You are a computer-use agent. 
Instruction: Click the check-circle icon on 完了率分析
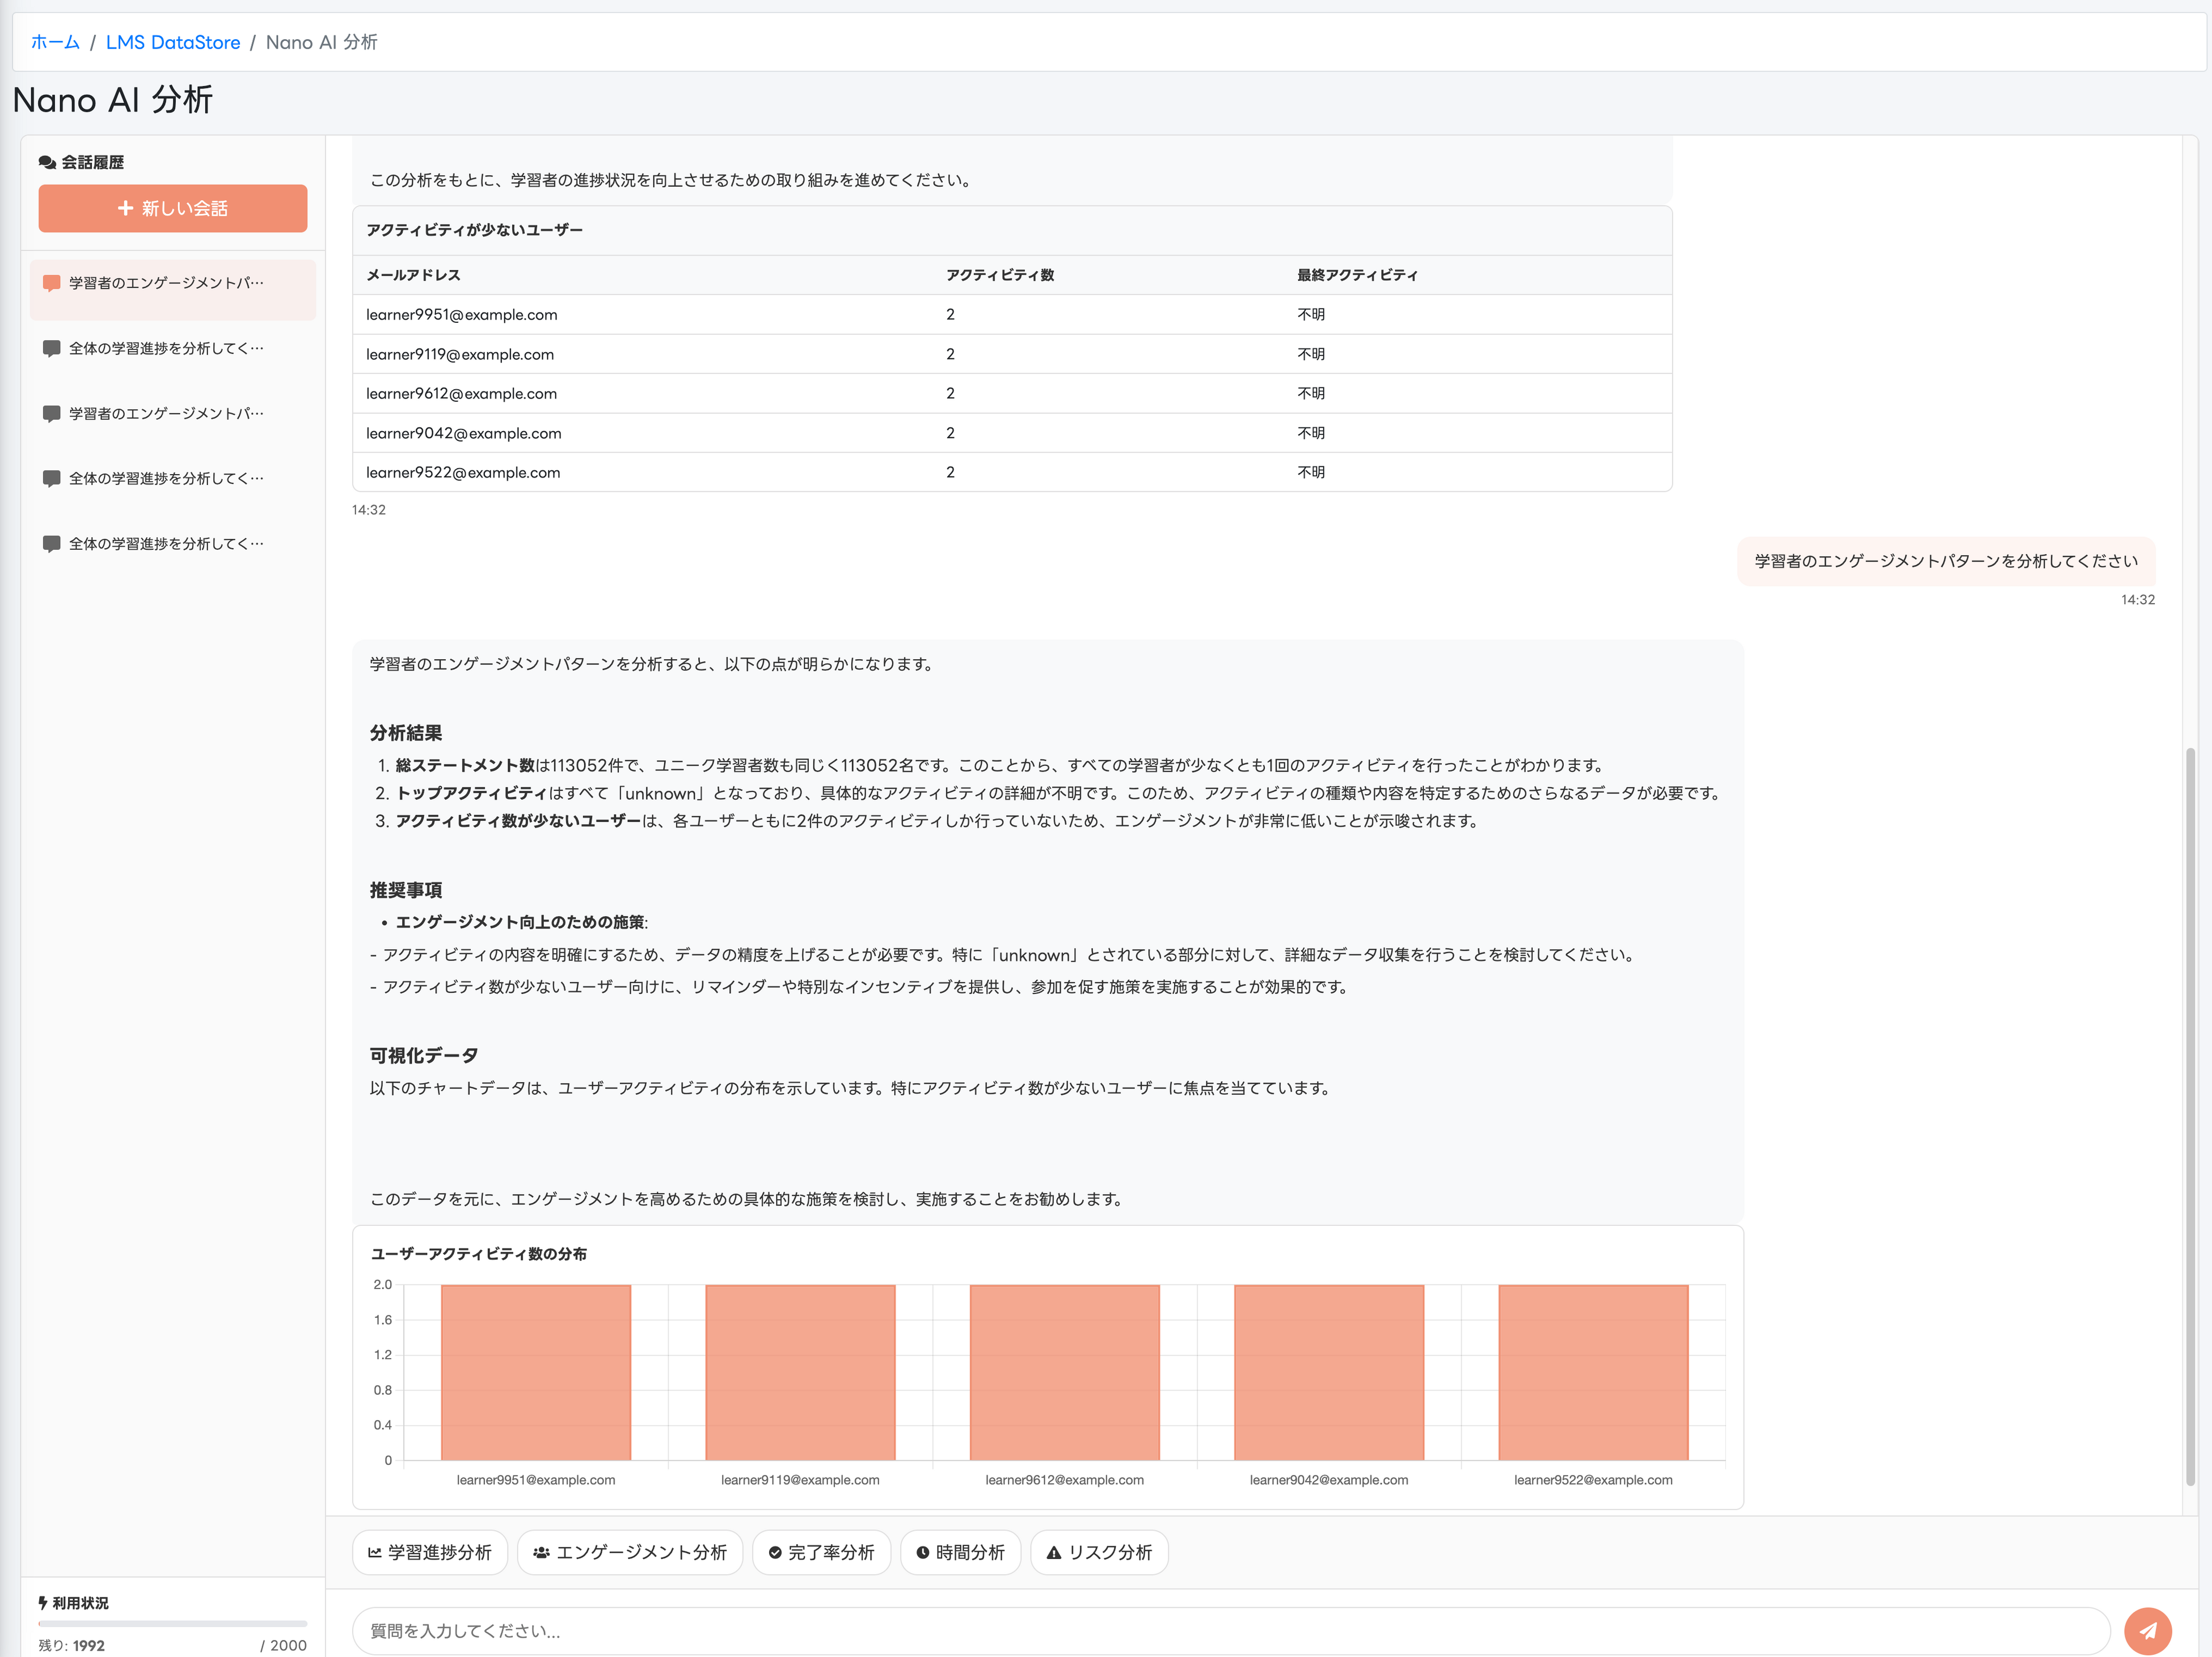click(775, 1552)
